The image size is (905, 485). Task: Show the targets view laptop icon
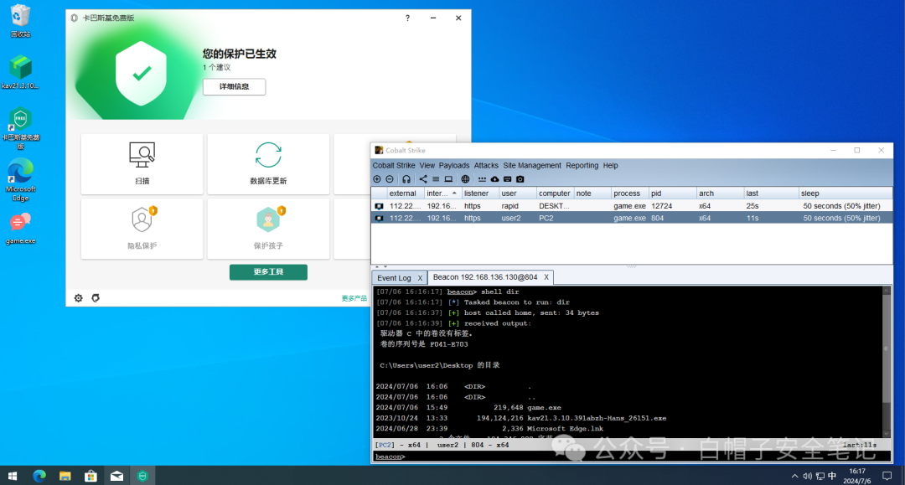coord(448,179)
